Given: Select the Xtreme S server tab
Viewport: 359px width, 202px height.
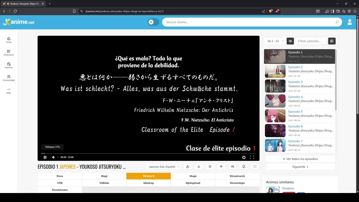Looking at the screenshot, I should coord(149,176).
